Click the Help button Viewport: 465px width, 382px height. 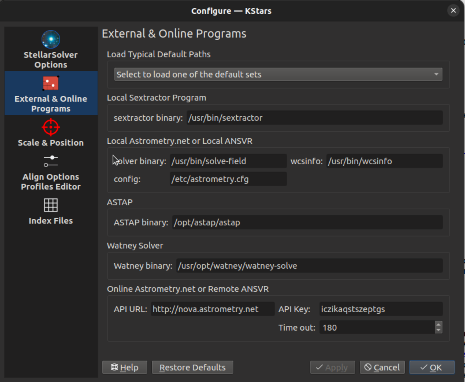124,367
